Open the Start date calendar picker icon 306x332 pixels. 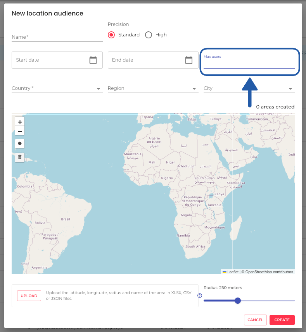93,60
